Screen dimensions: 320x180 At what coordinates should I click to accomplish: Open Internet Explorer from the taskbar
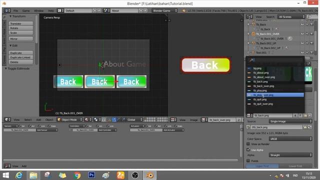pyautogui.click(x=19, y=175)
